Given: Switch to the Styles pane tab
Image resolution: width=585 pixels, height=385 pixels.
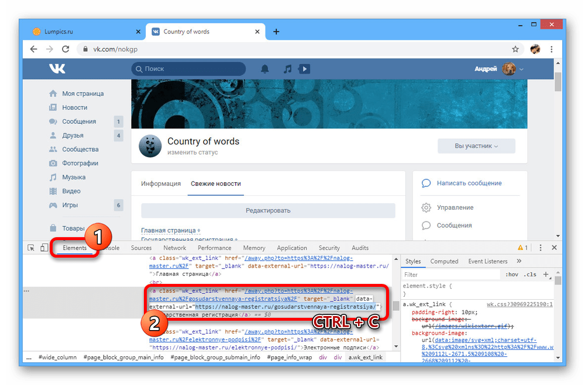Looking at the screenshot, I should click(x=413, y=261).
